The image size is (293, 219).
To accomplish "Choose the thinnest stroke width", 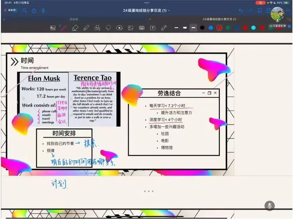I will 176,28.
